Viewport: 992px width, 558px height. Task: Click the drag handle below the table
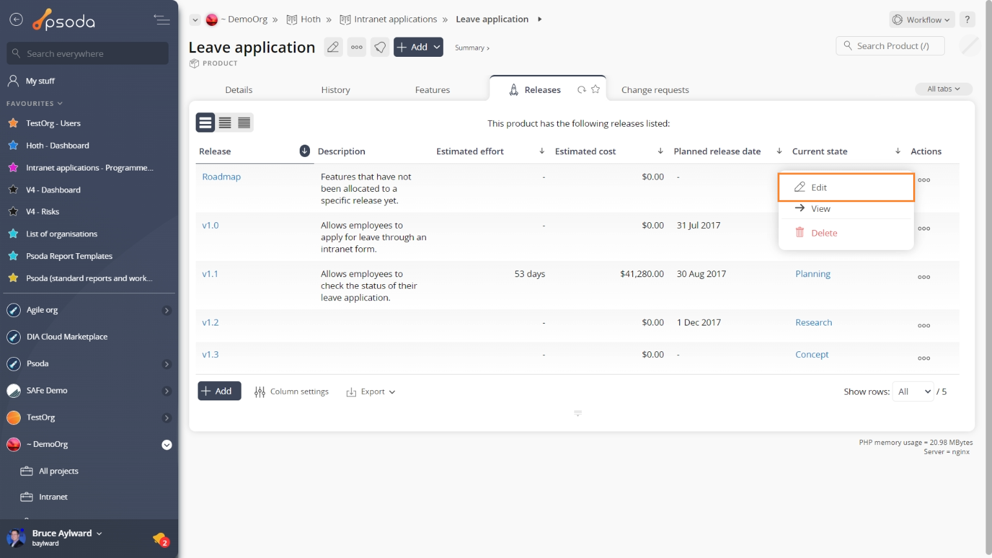point(578,413)
